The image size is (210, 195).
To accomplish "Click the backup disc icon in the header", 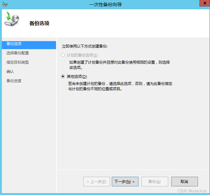I will [x=12, y=20].
